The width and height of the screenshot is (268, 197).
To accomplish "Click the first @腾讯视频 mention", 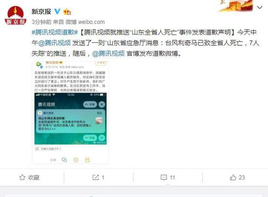I will pos(55,43).
